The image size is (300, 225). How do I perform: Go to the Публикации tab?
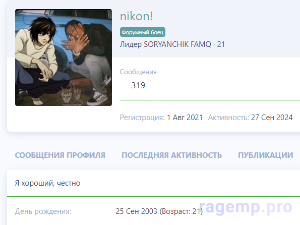pyautogui.click(x=266, y=155)
